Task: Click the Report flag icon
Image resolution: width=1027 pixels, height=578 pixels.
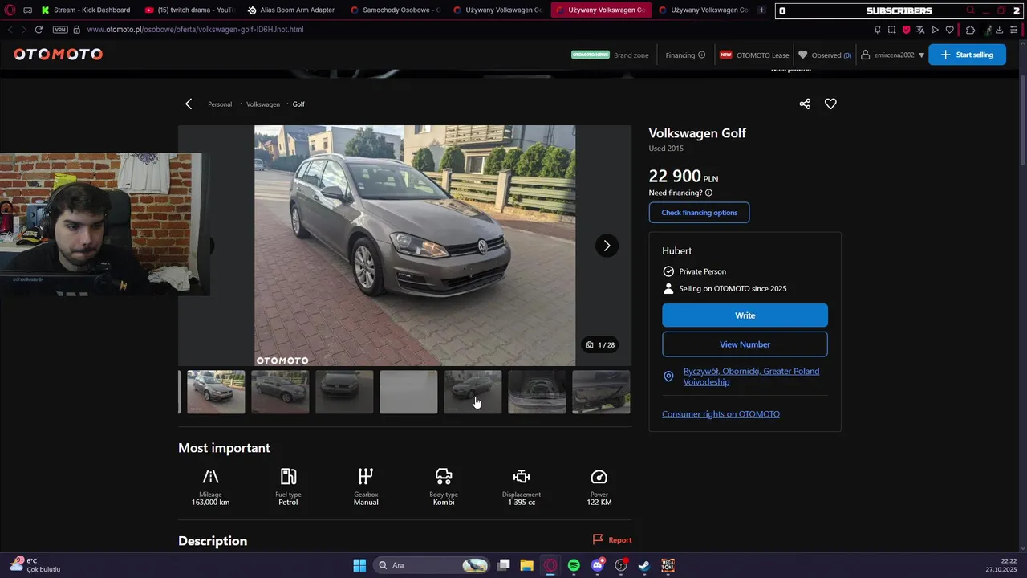Action: (x=598, y=539)
